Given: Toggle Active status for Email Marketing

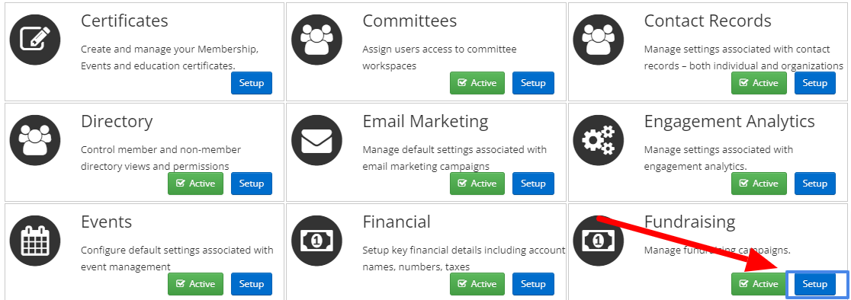Looking at the screenshot, I should [477, 184].
